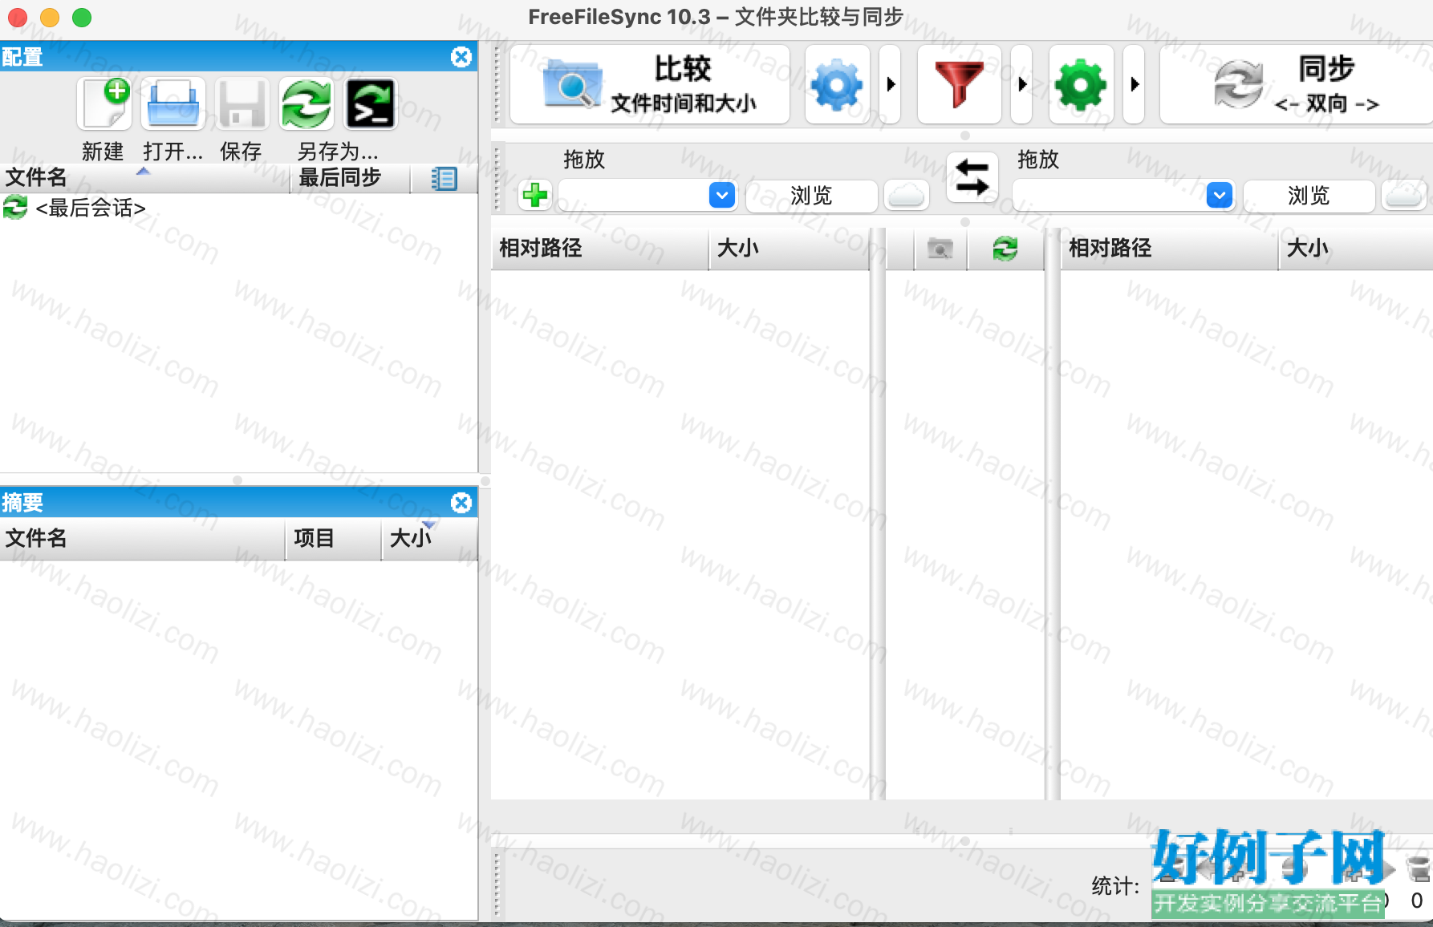Click the 新建 label under toolbar
Image resolution: width=1433 pixels, height=927 pixels.
pyautogui.click(x=103, y=152)
